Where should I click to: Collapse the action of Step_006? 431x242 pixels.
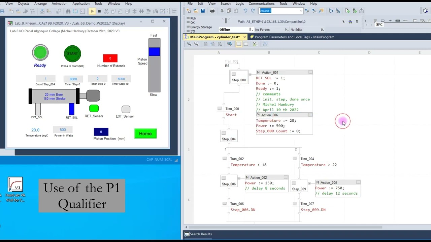click(239, 178)
